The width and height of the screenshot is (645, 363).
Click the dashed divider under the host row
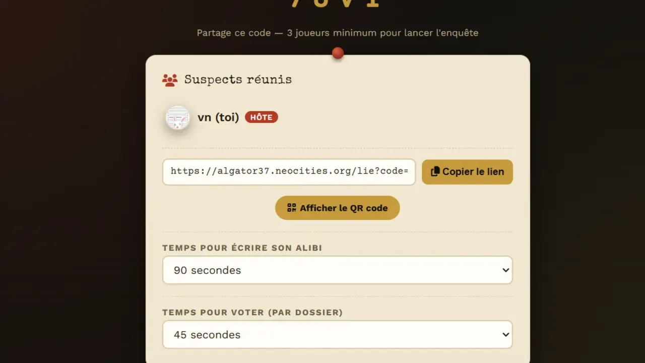point(337,148)
